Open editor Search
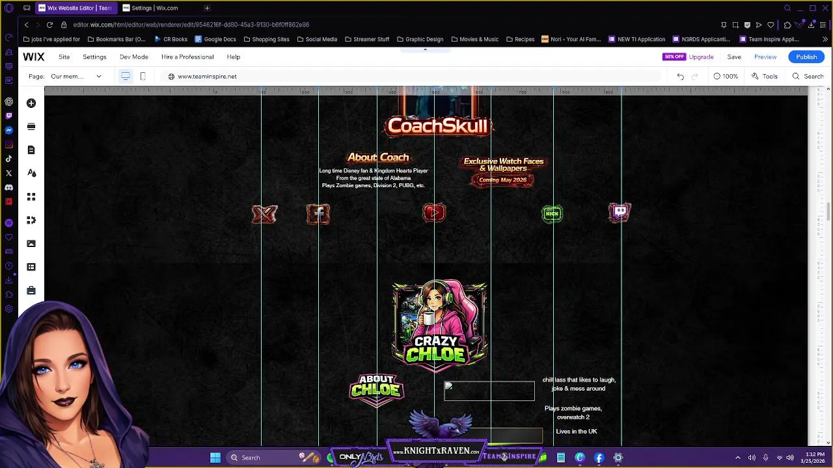833x468 pixels. click(x=808, y=76)
